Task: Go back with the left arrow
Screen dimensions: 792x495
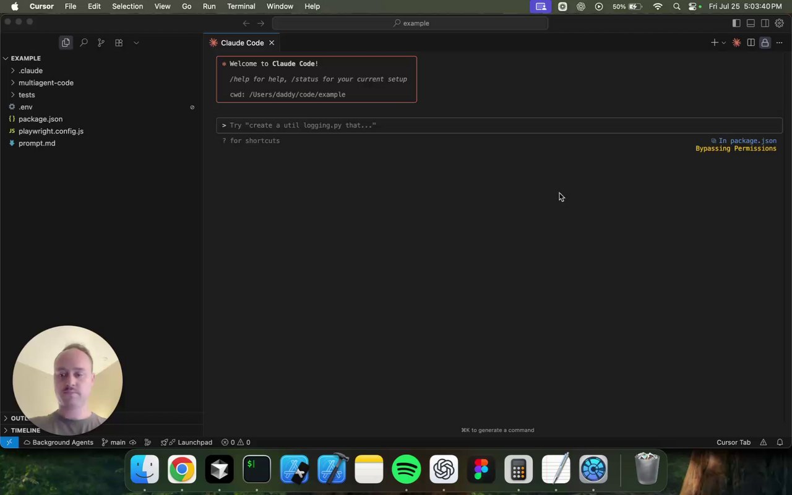Action: coord(246,23)
